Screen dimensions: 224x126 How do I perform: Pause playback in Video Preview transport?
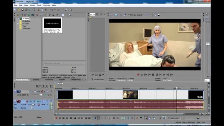(x=153, y=75)
